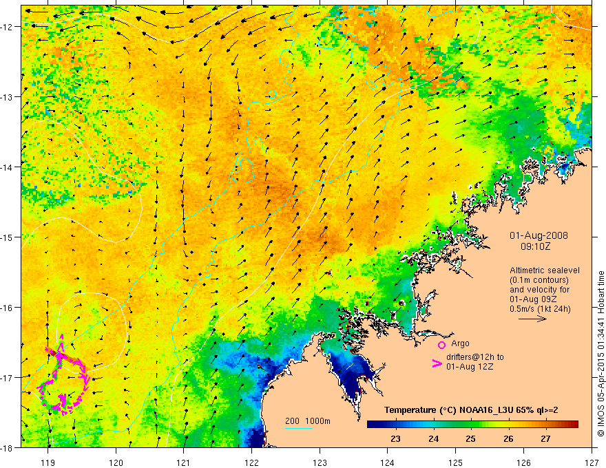The image size is (606, 468).
Task: Click the dark blue cold-water bay near 123.5E
Action: pos(351,374)
